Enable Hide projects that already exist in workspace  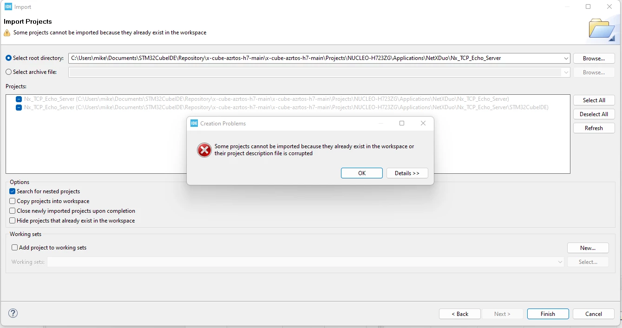(13, 221)
